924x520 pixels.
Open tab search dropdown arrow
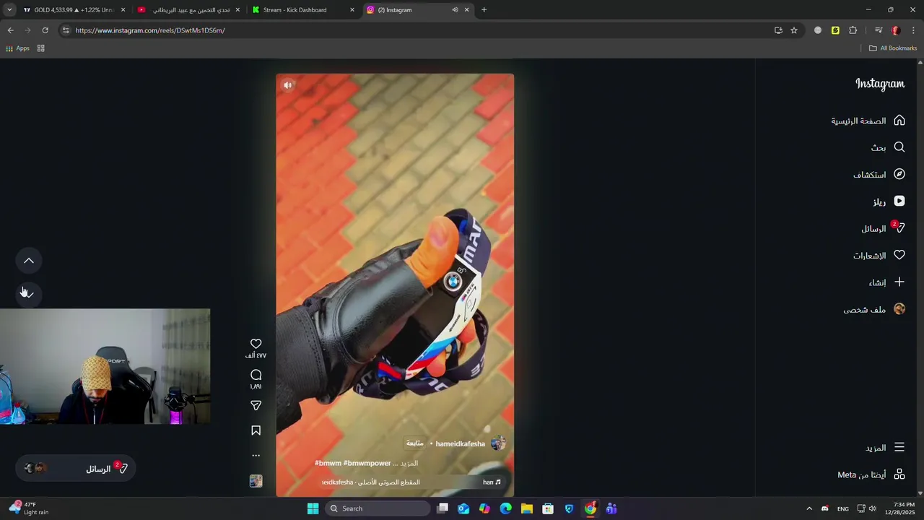tap(9, 10)
